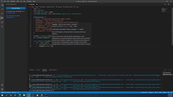This screenshot has height=97, width=173.
Task: Open Source Control view in activity bar
Action: coord(2,13)
